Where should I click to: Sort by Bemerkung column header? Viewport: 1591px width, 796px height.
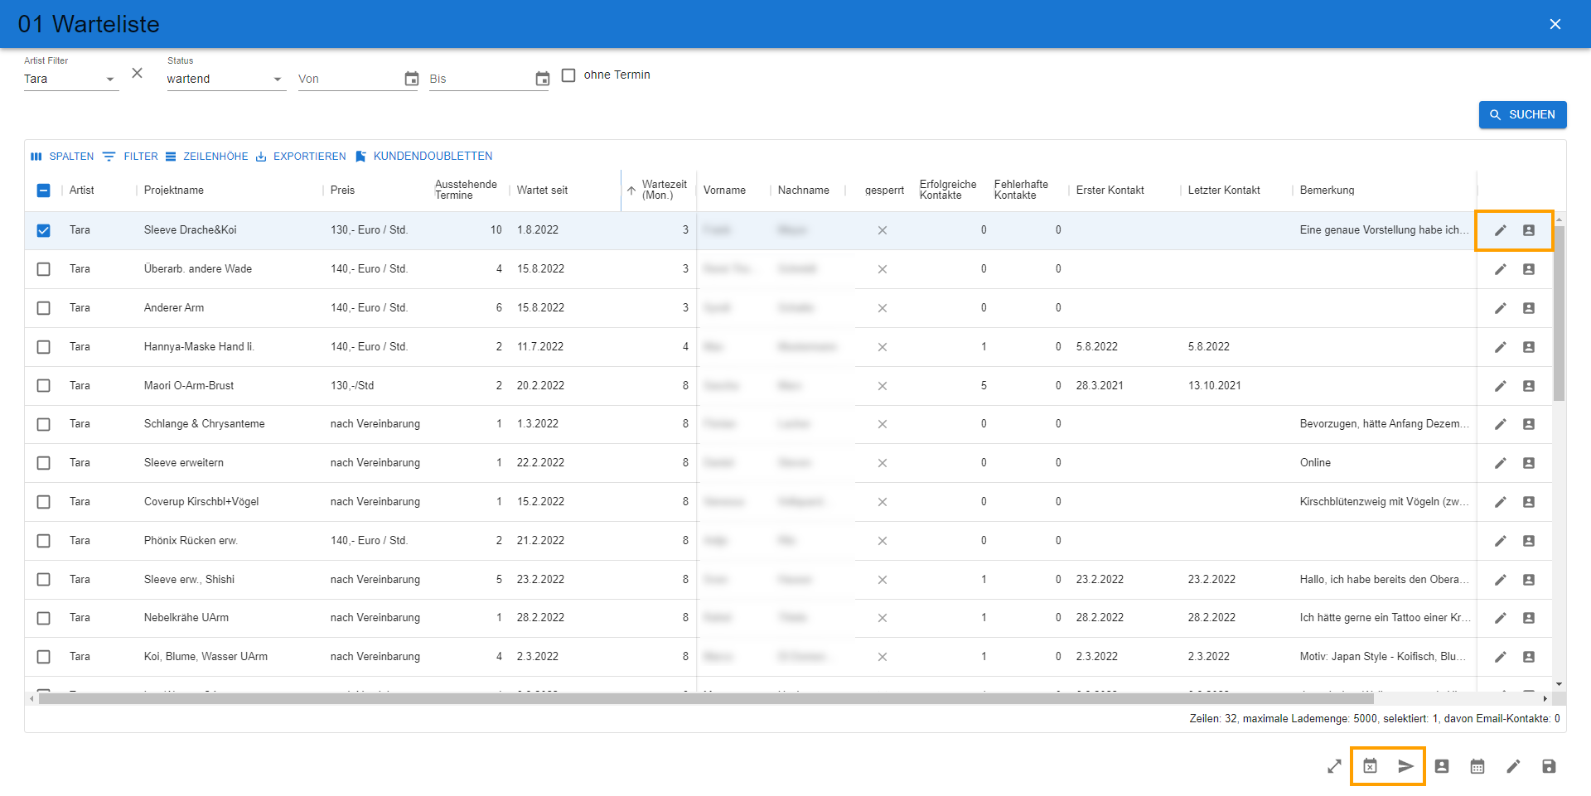(x=1327, y=191)
